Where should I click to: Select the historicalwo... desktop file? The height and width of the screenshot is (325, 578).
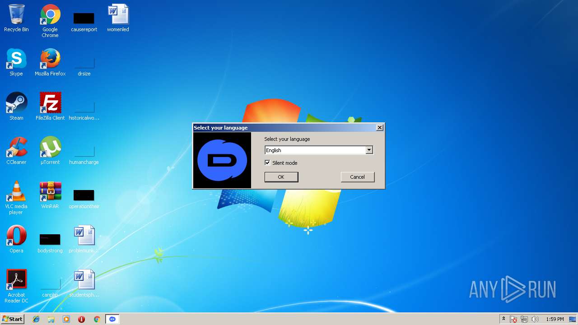[84, 110]
